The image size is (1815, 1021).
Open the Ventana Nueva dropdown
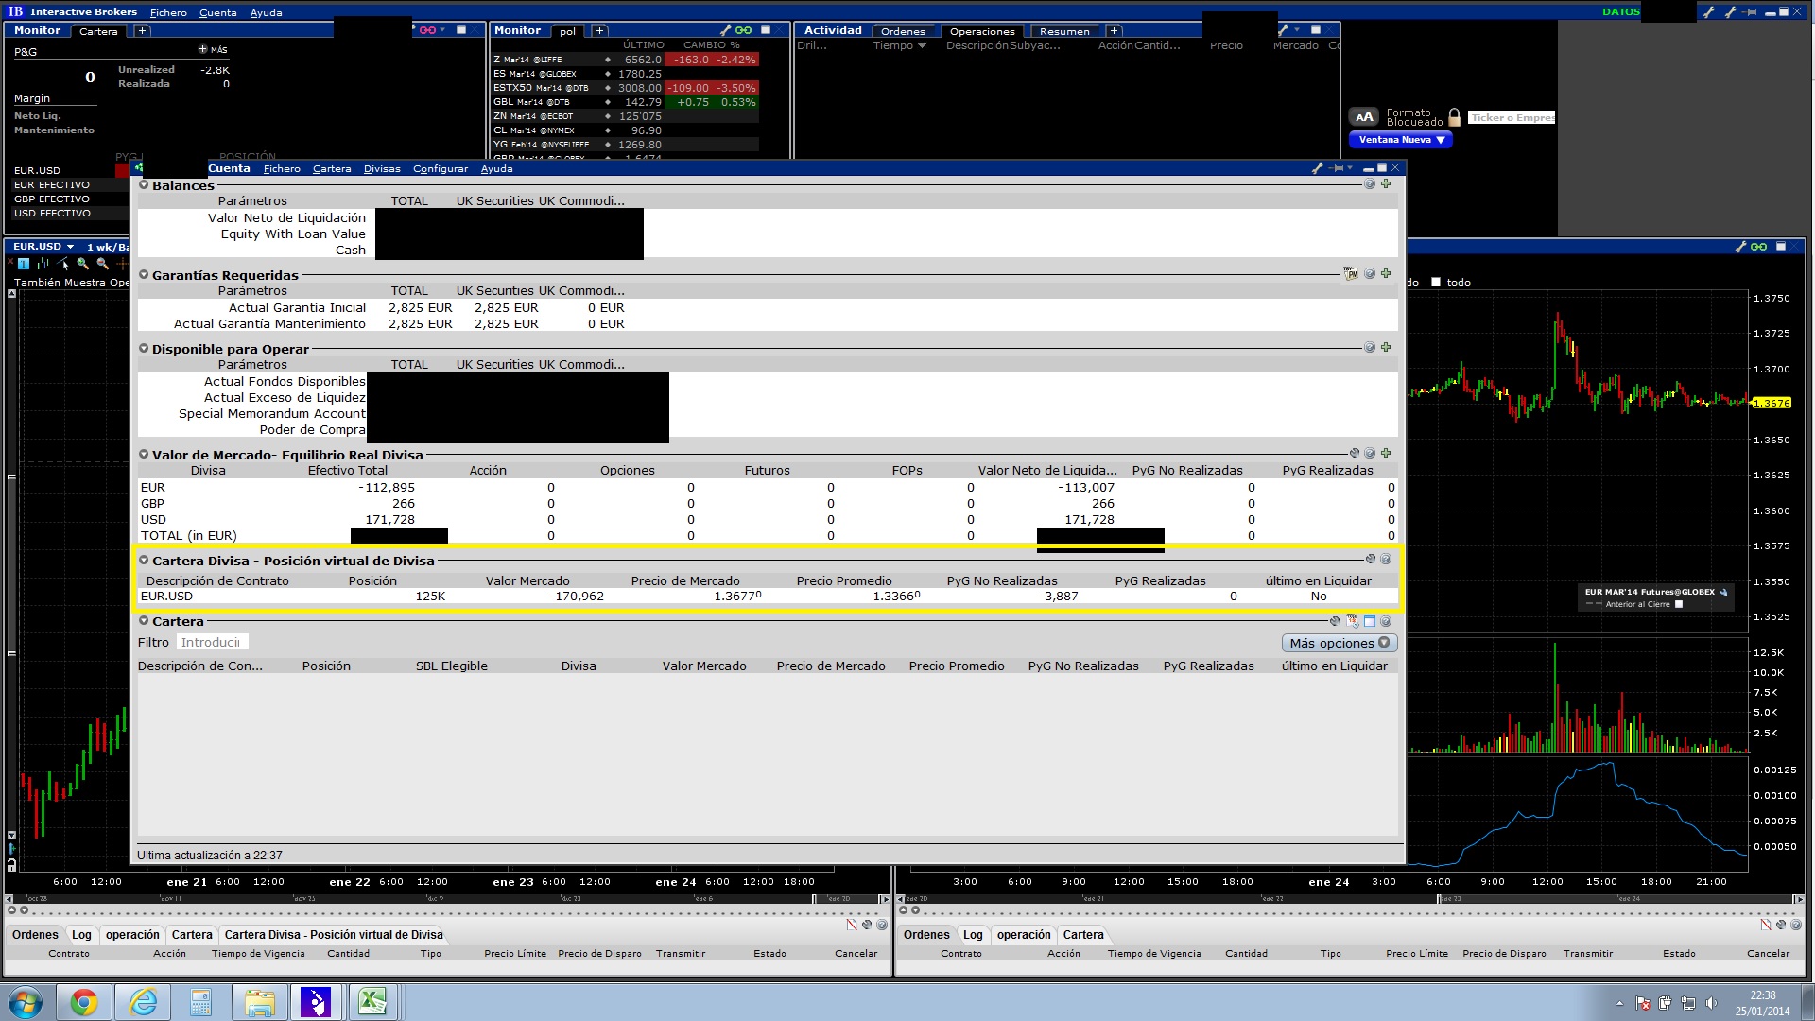tap(1400, 140)
